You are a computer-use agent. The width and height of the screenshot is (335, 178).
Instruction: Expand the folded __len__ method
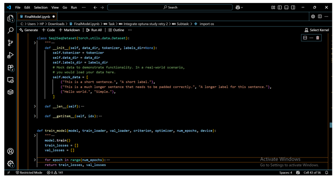35,106
